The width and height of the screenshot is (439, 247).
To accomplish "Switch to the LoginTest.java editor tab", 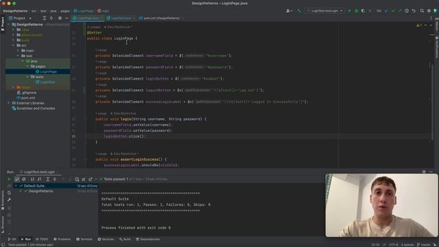I will tap(121, 19).
